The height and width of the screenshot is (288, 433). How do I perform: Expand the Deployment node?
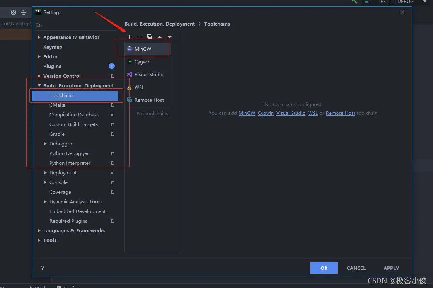[x=45, y=172]
